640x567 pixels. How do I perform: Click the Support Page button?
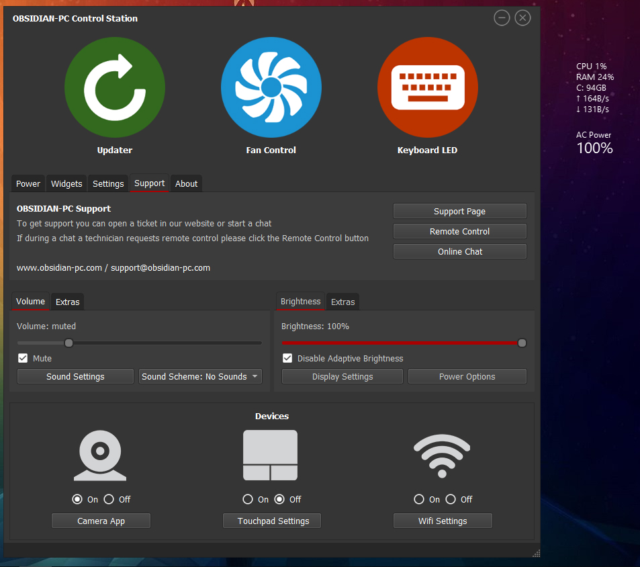(x=459, y=212)
